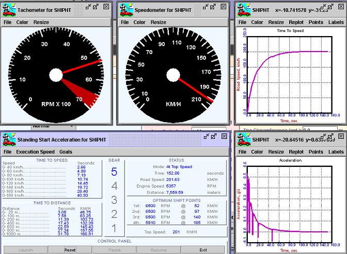Close the Speedometer window

(x=224, y=7)
